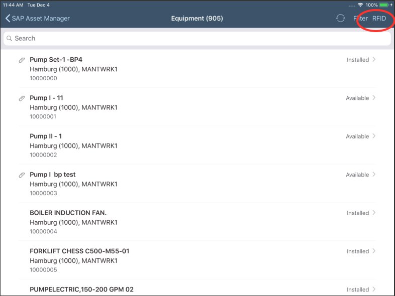This screenshot has width=395, height=296.
Task: Click equipment number 10000003
Action: [x=43, y=193]
